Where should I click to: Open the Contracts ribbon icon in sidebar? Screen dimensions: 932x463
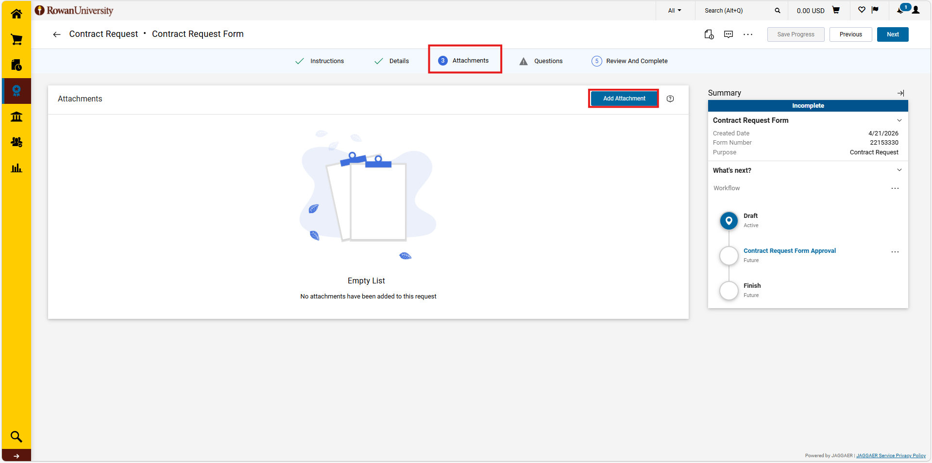(x=17, y=91)
